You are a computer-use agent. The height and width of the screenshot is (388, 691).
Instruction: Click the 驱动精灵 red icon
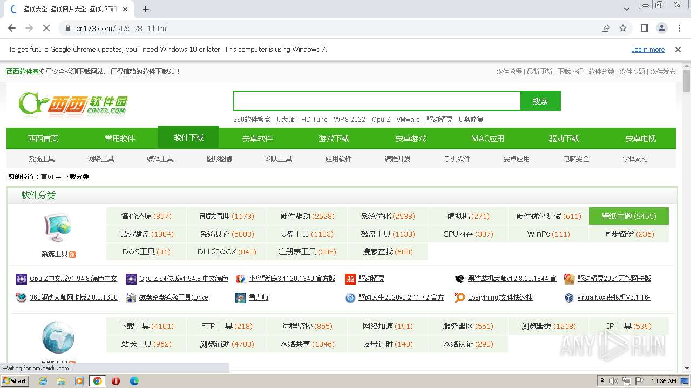pos(350,279)
